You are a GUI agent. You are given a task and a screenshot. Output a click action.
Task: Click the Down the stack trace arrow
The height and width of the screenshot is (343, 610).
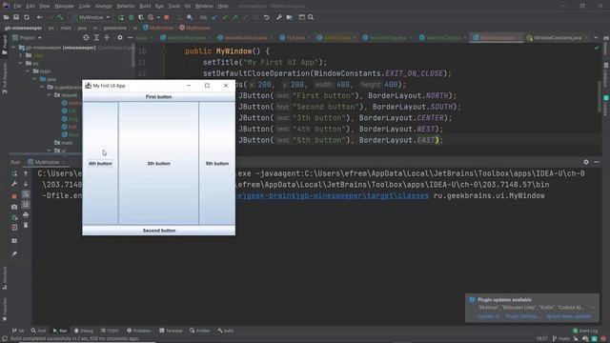26,184
